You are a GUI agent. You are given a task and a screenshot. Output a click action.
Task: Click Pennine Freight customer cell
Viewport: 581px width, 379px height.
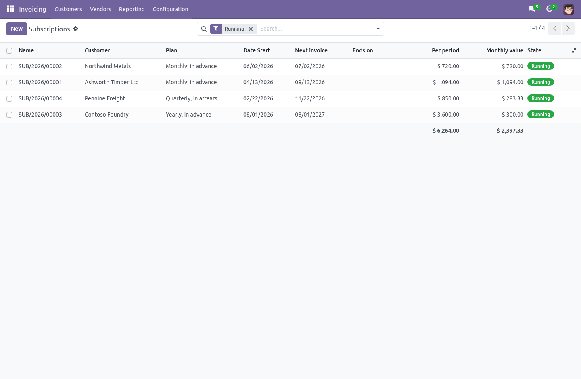[105, 98]
